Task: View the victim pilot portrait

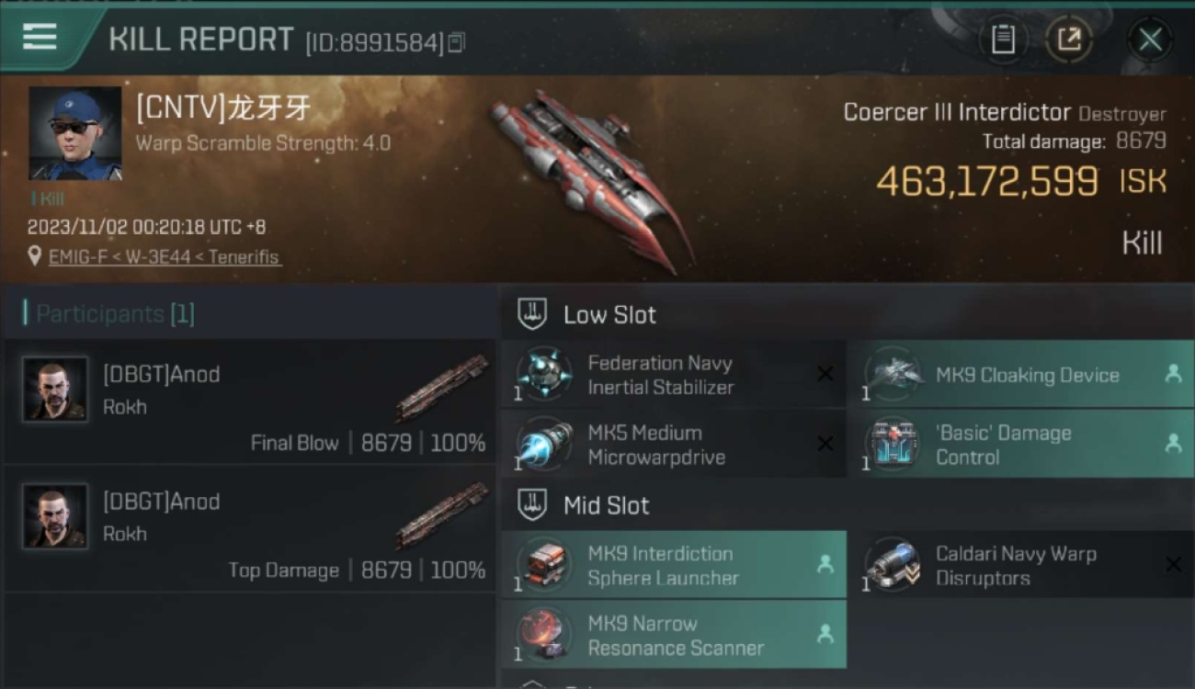Action: point(75,133)
